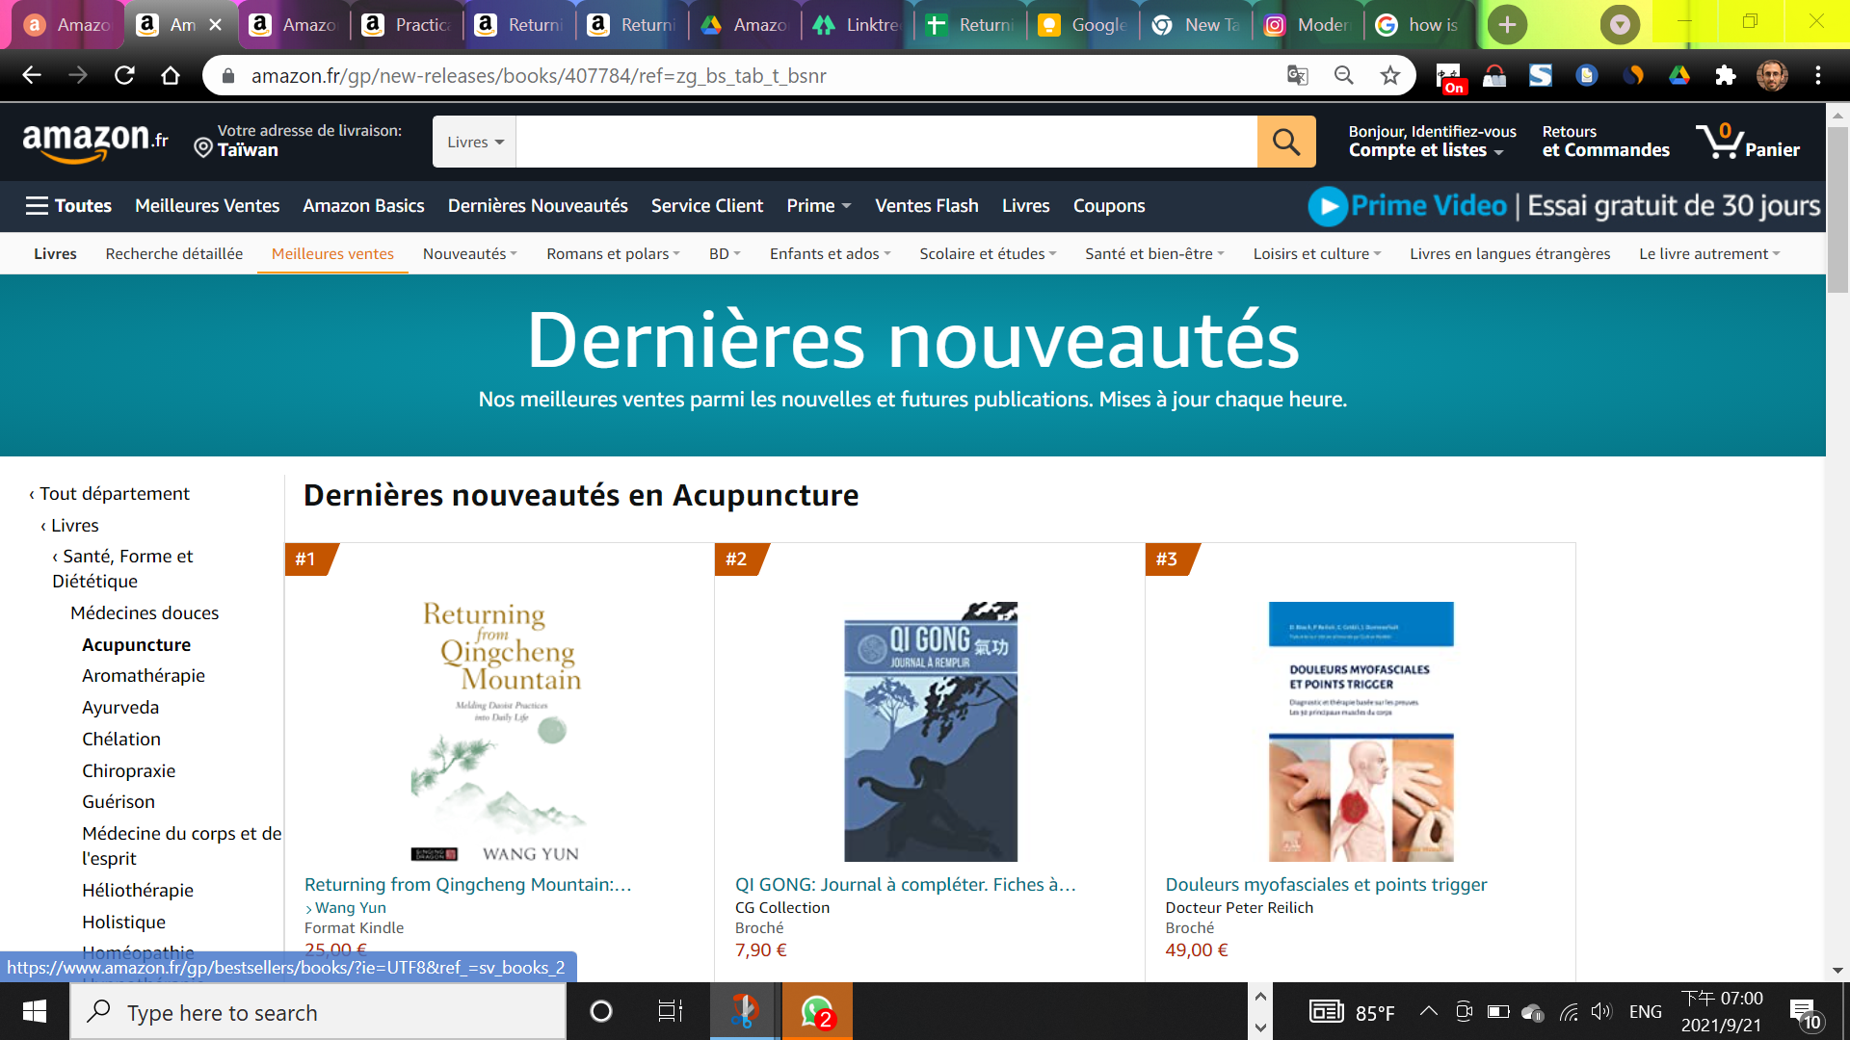Click the Google Drive extension icon
Screen dimensions: 1850x1040
point(1679,75)
